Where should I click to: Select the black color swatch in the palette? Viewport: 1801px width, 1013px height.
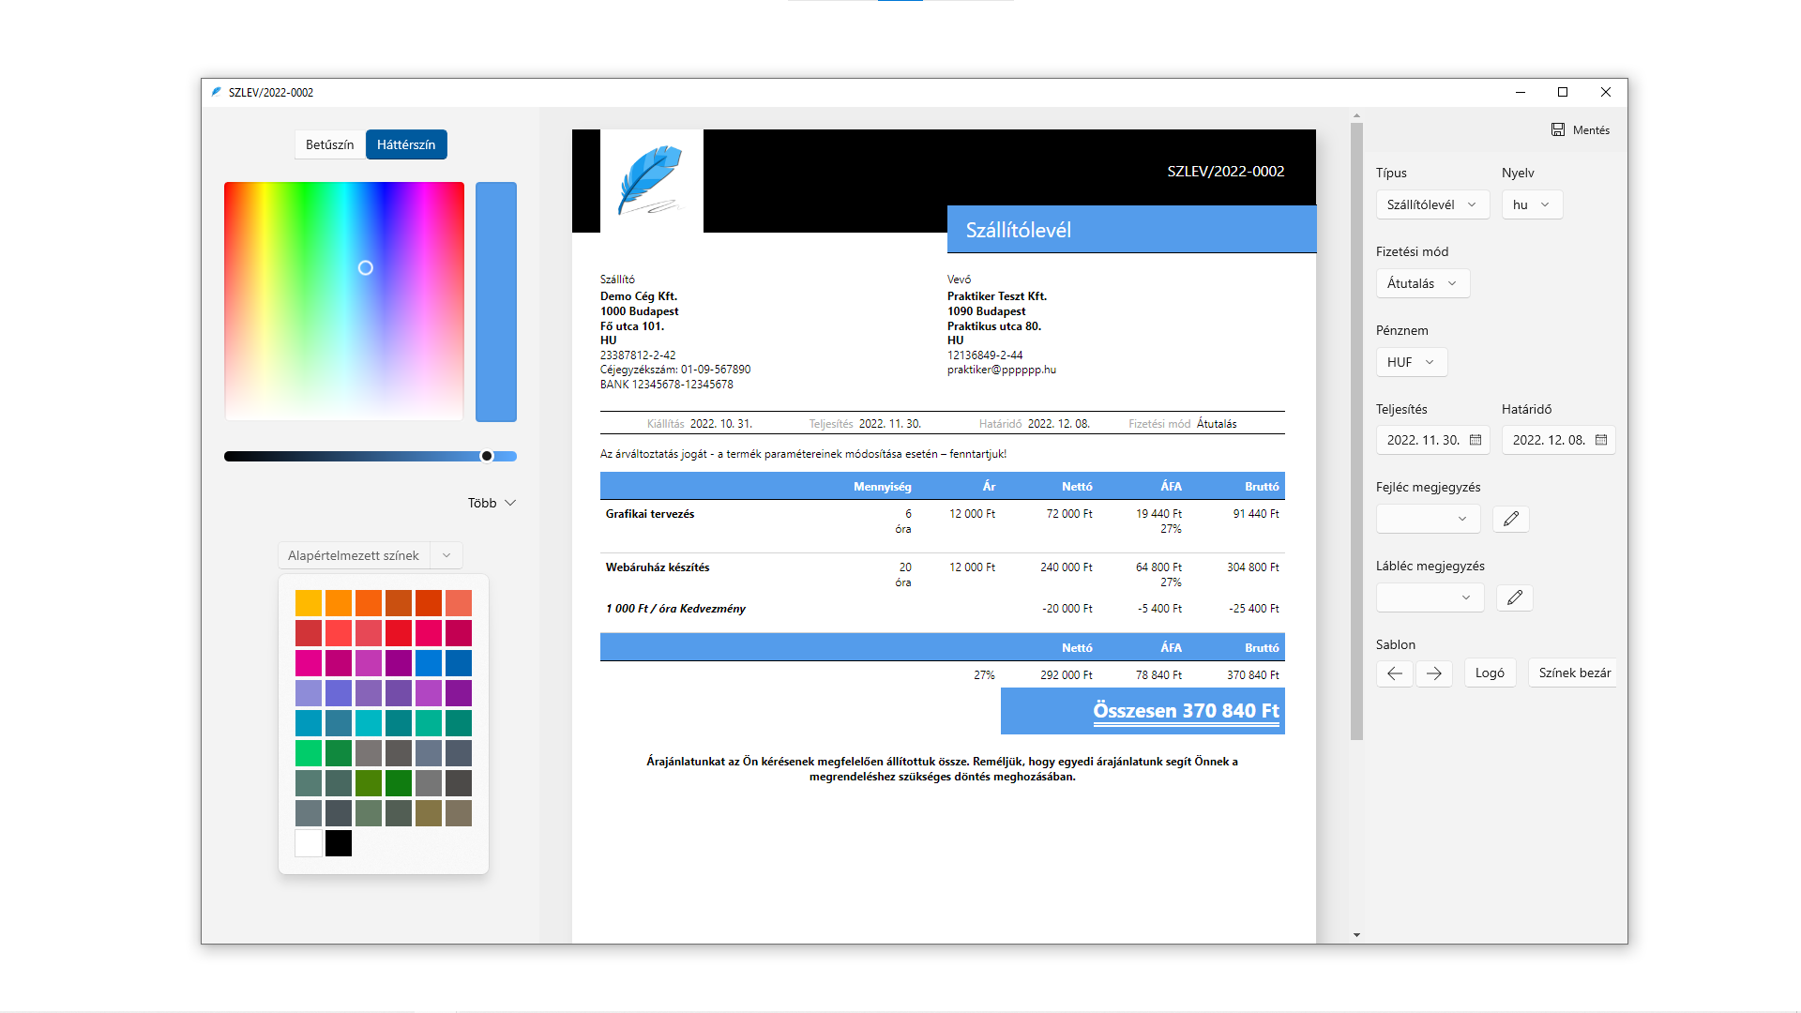[338, 843]
